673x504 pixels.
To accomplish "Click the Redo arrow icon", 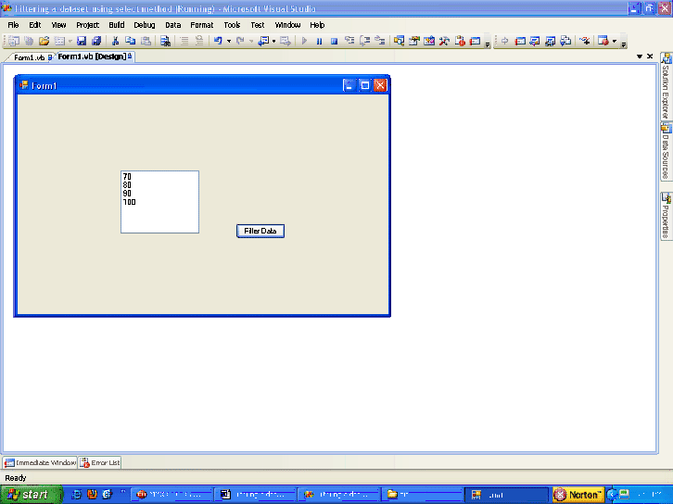I will pyautogui.click(x=240, y=41).
